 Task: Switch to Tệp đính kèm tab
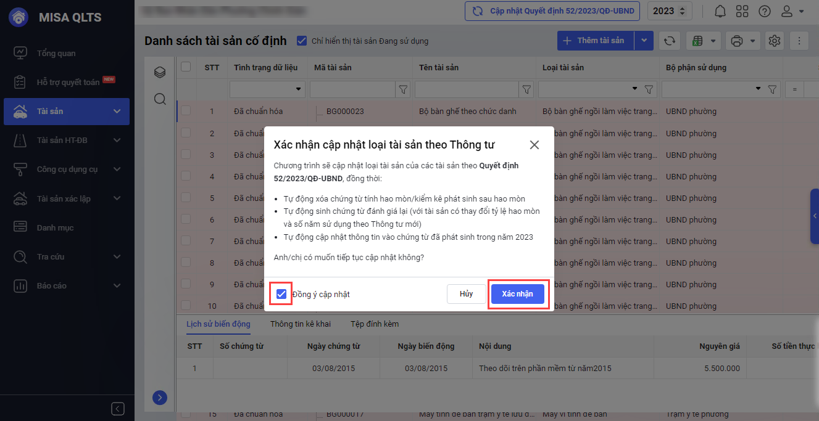point(375,324)
